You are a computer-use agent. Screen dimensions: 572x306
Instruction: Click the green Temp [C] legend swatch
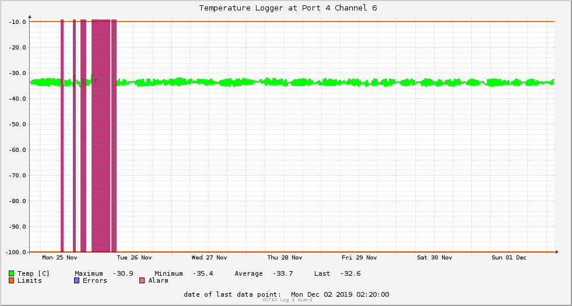point(11,273)
